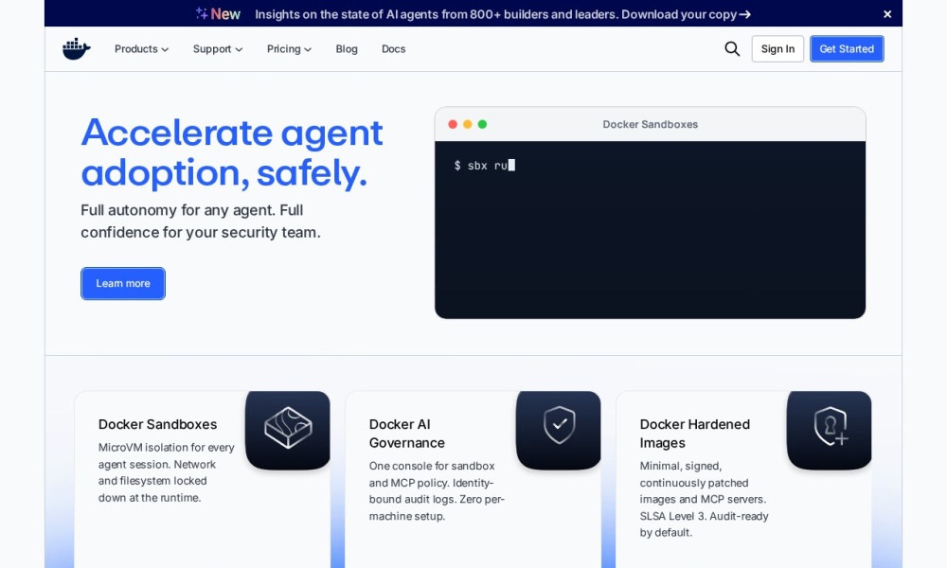
Task: Expand the Pricing dropdown menu
Action: coord(289,49)
